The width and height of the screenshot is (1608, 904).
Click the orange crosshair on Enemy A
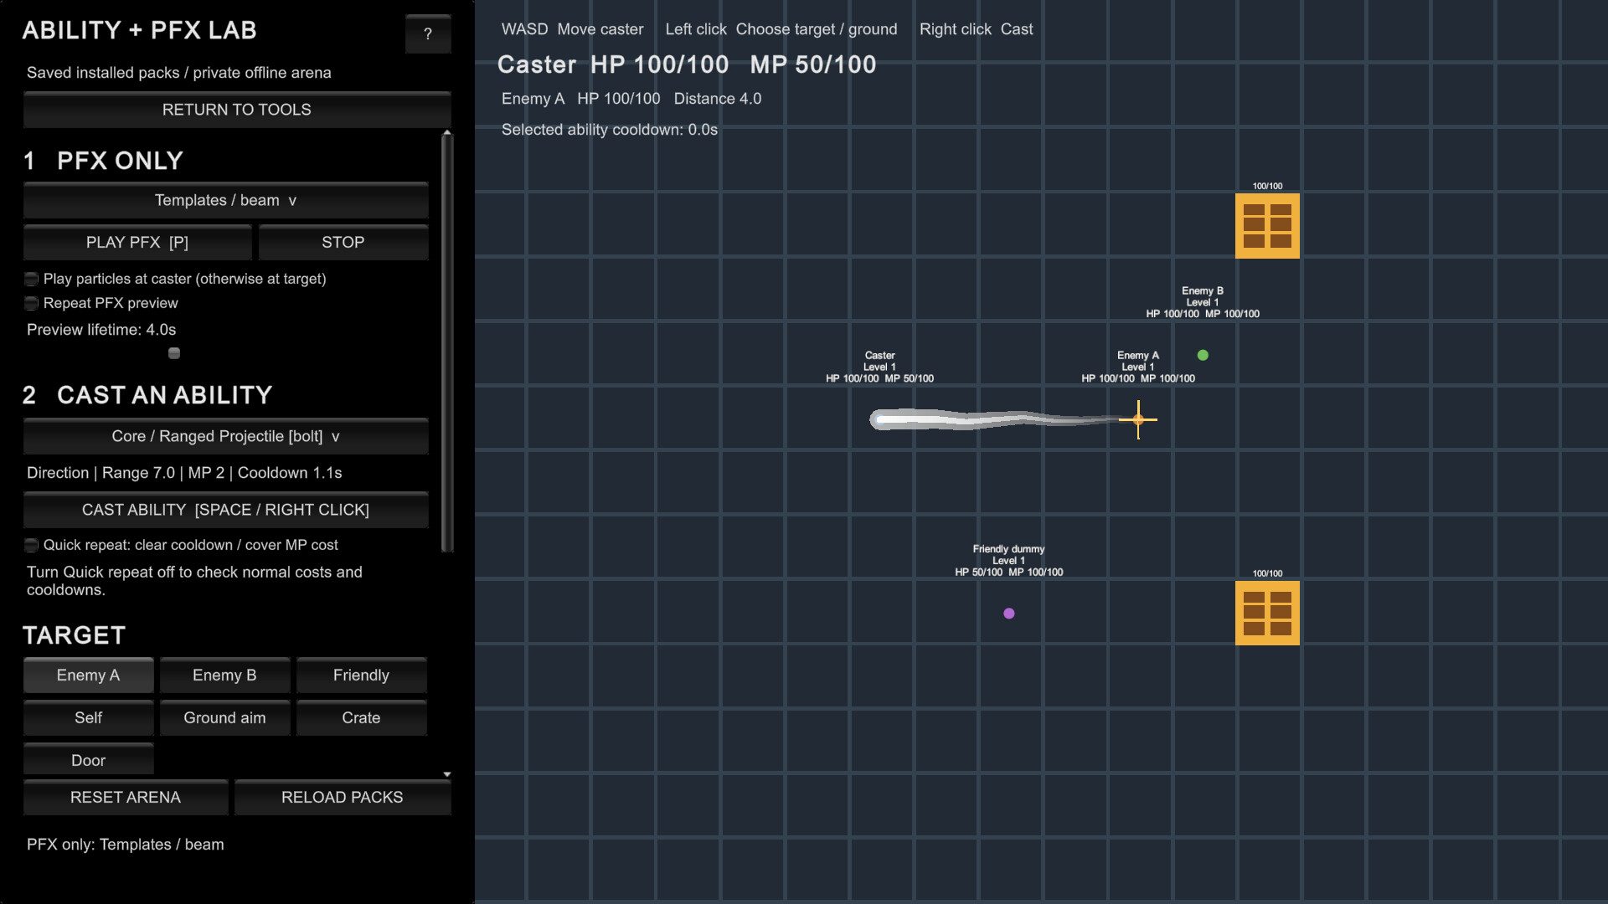click(1138, 419)
